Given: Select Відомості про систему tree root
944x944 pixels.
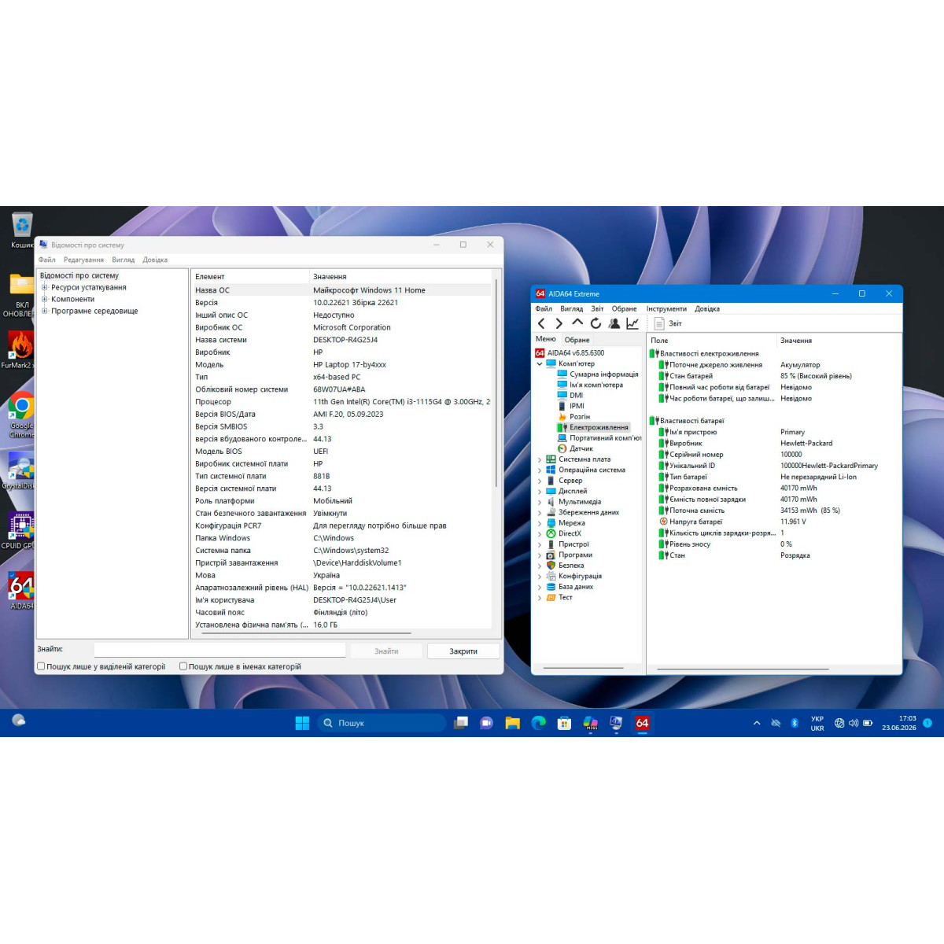Looking at the screenshot, I should [79, 275].
